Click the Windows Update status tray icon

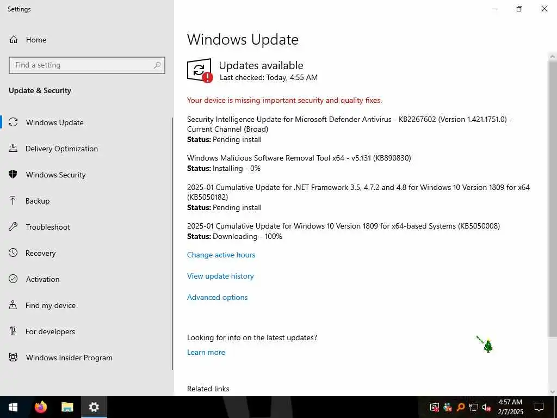point(435,407)
